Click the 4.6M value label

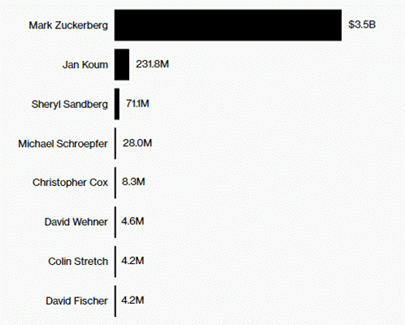(x=133, y=221)
